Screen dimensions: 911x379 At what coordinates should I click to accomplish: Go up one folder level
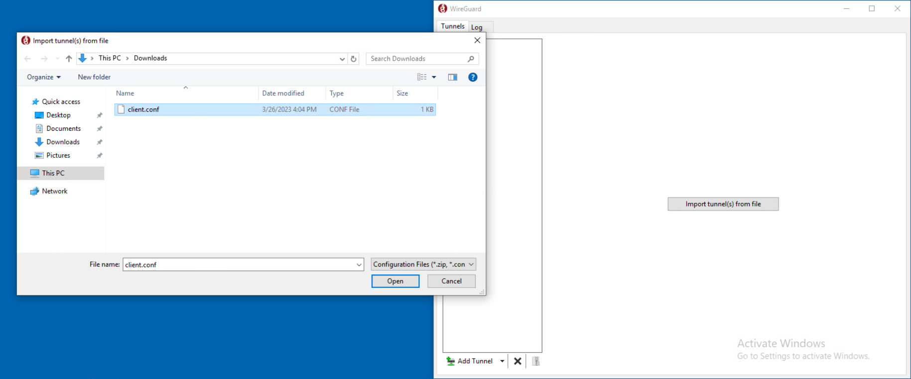69,59
